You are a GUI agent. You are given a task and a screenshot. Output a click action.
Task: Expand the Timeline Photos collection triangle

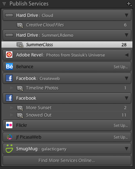tap(11, 88)
